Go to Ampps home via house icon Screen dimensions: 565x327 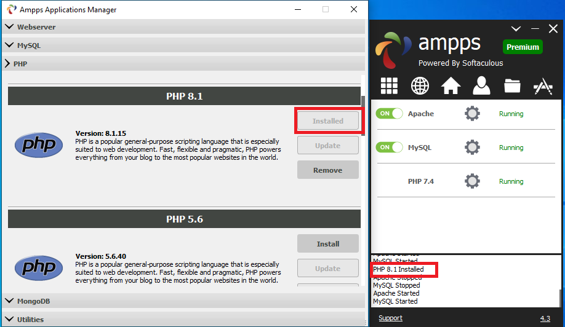click(x=451, y=86)
